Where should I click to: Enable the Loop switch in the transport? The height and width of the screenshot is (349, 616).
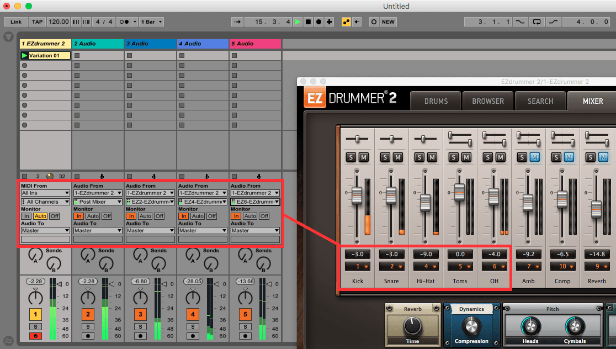coord(537,22)
